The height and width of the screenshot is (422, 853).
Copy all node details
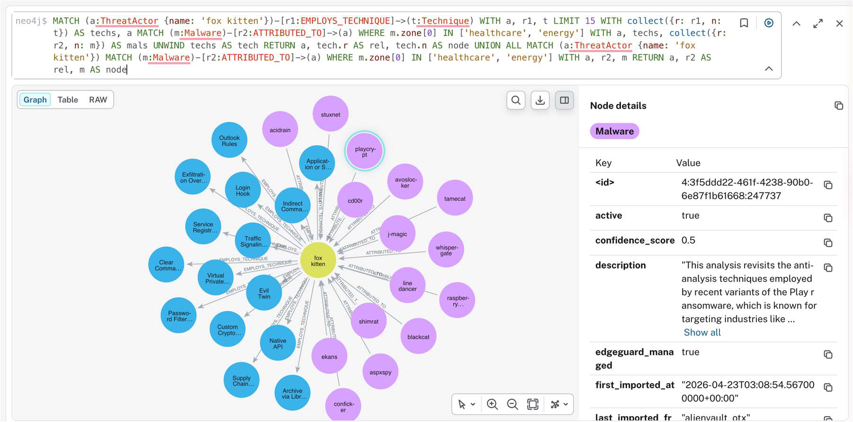pyautogui.click(x=838, y=106)
